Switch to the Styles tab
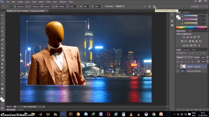 [x=190, y=31]
